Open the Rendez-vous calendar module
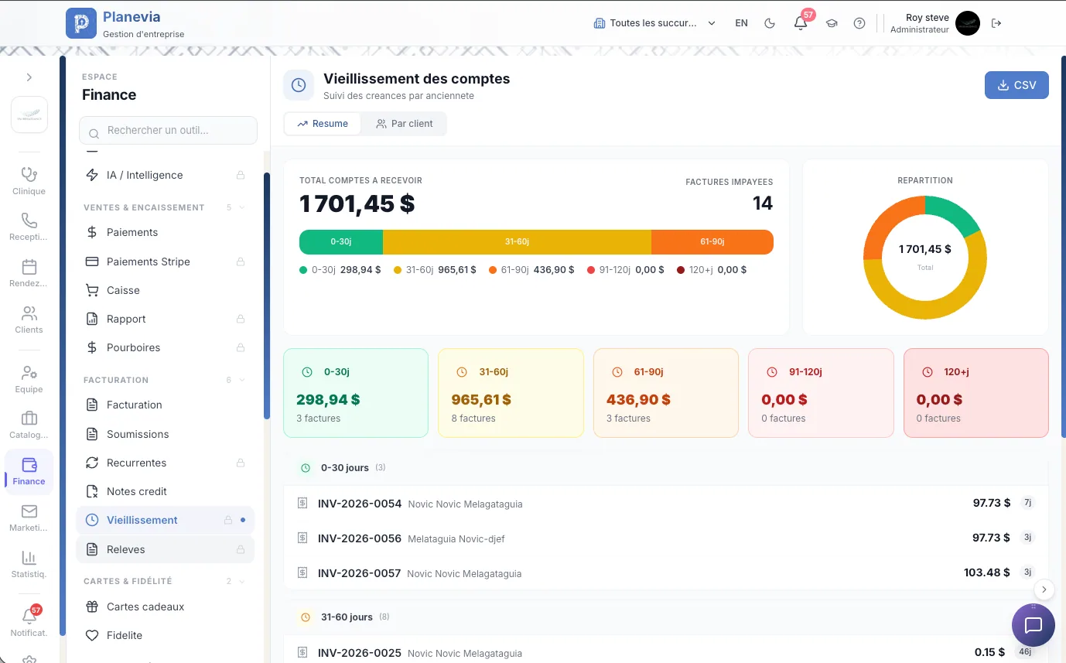The image size is (1066, 663). tap(29, 274)
